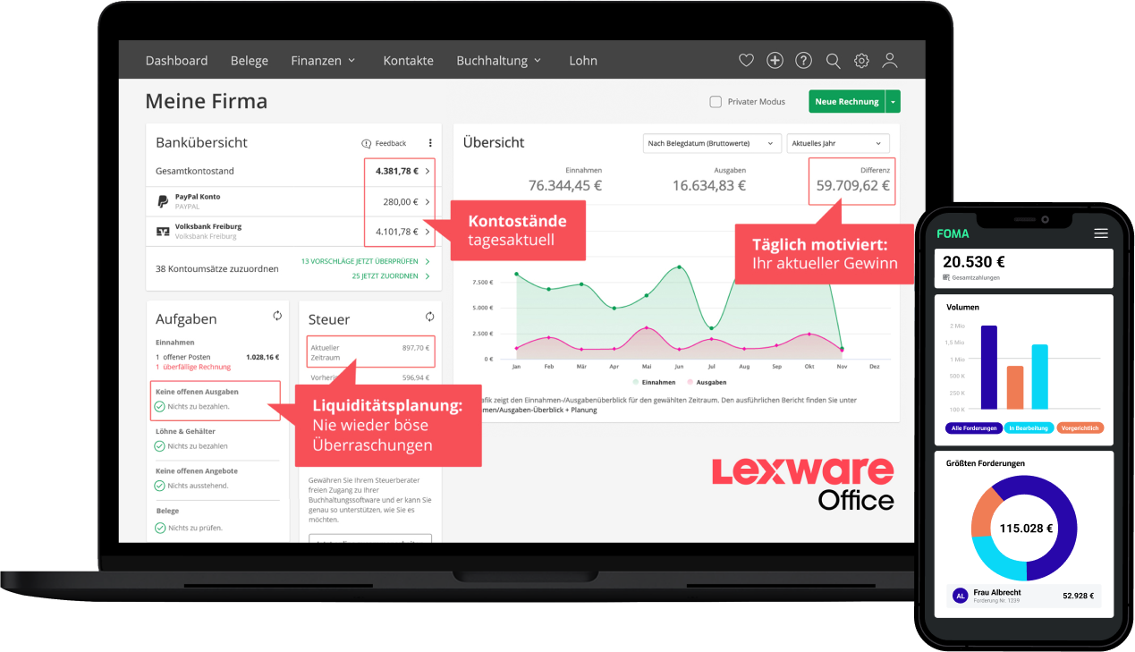This screenshot has width=1135, height=652.
Task: Click the Einnahmen total 76.344,45 €
Action: click(x=565, y=186)
